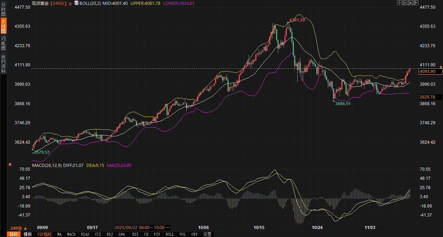This screenshot has height=237, width=443.
Task: Click the crosshair cursor icon at top right
Action: pos(399,3)
